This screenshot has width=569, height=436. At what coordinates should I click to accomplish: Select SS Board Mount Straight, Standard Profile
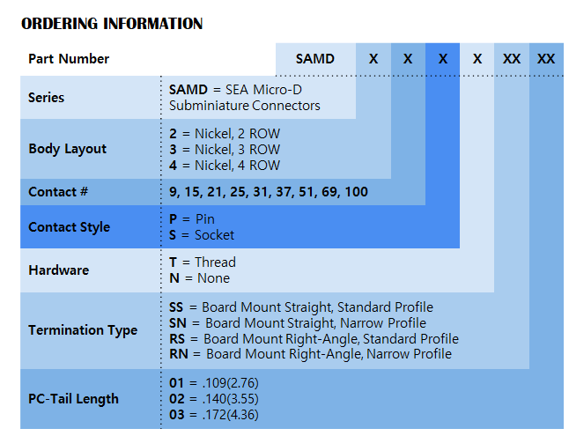tap(300, 307)
